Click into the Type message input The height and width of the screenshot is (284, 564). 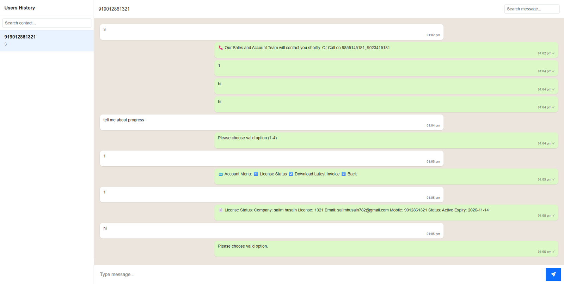(x=317, y=274)
